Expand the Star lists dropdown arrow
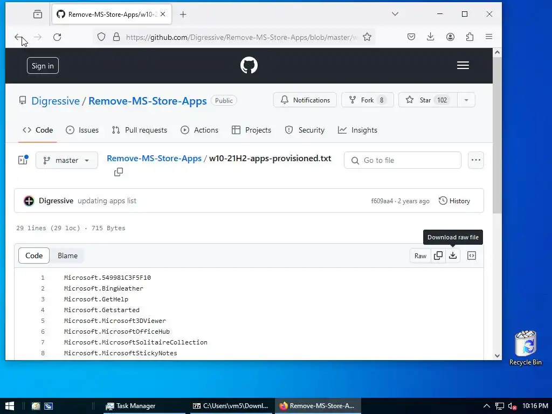 tap(466, 100)
